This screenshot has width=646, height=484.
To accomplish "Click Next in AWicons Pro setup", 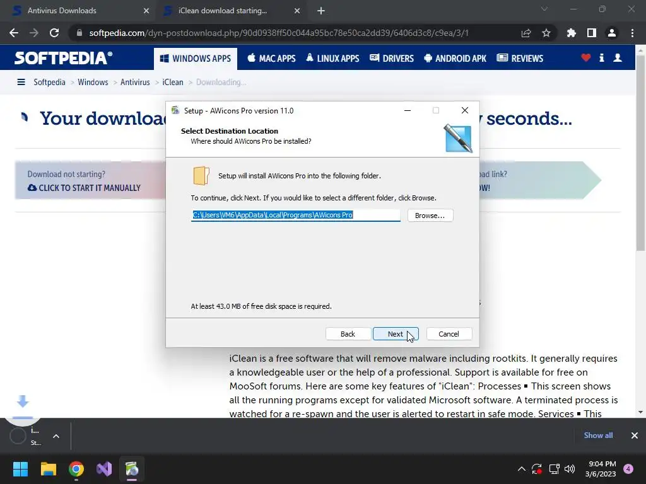I will pyautogui.click(x=396, y=334).
